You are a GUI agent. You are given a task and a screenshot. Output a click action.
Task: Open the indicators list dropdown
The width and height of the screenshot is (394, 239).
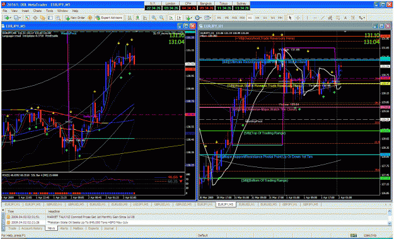click(x=188, y=18)
